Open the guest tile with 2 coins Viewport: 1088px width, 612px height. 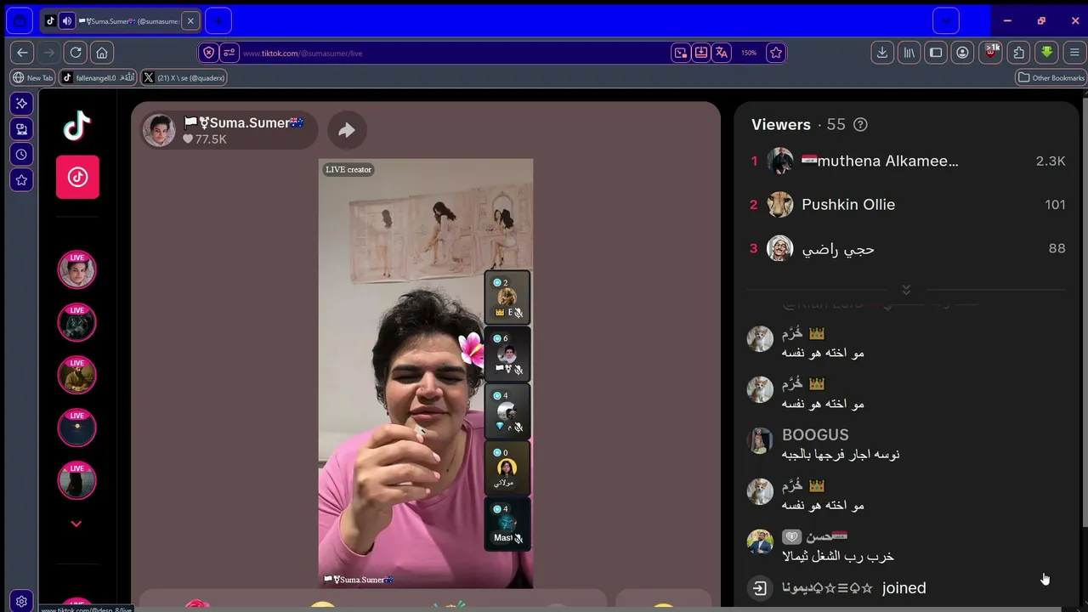[x=507, y=297]
